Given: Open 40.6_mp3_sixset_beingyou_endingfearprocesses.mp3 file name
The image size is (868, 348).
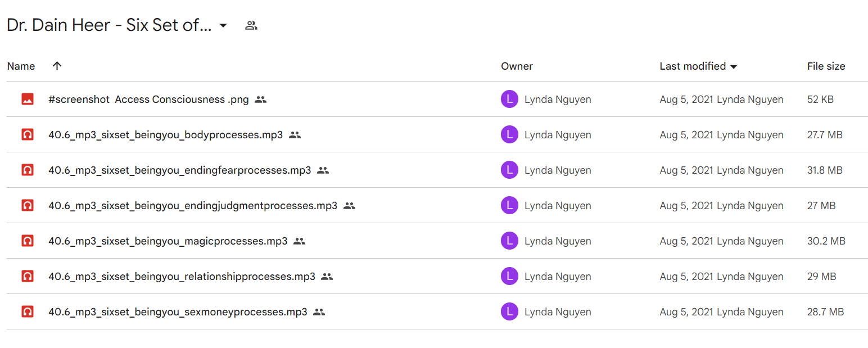Looking at the screenshot, I should [x=180, y=170].
